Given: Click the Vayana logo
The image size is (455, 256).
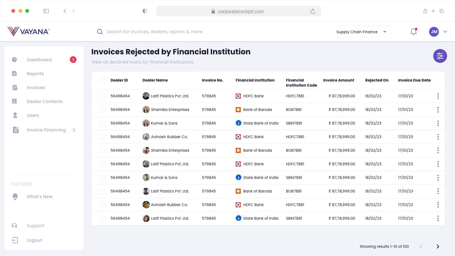Looking at the screenshot, I should pyautogui.click(x=28, y=31).
